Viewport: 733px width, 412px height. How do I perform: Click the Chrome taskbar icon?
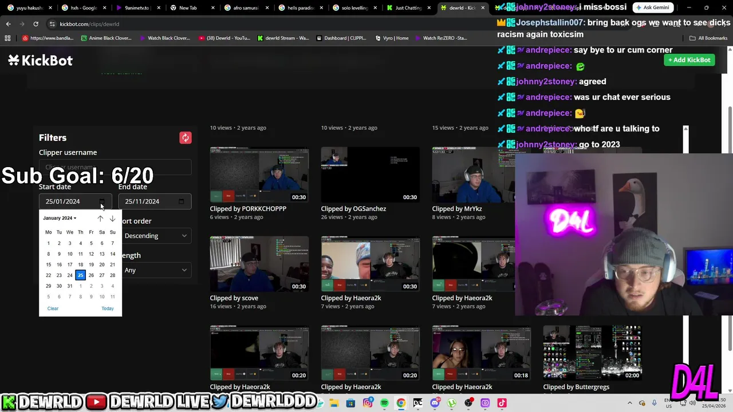pos(401,403)
